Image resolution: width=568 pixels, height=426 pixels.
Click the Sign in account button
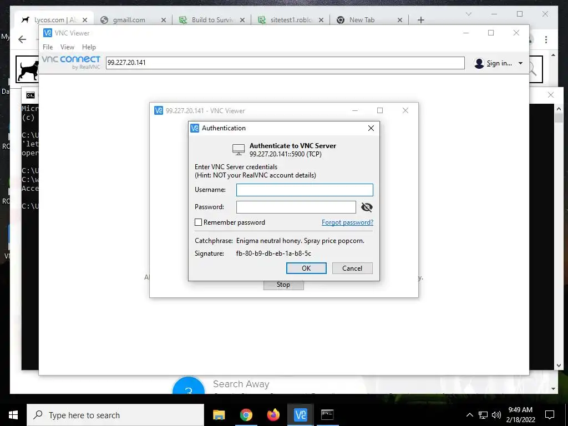pos(493,63)
